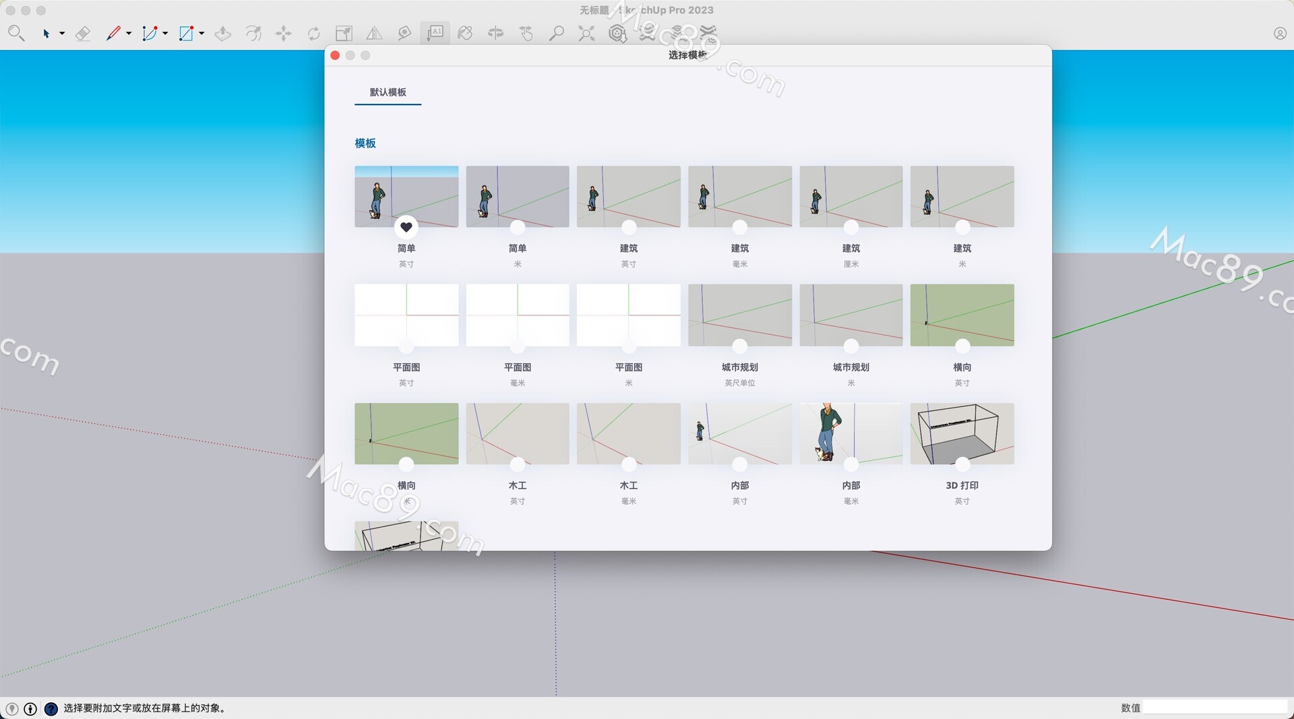Mark 城市规划 英尺单位 template as favorite
The image size is (1294, 719).
coord(739,346)
